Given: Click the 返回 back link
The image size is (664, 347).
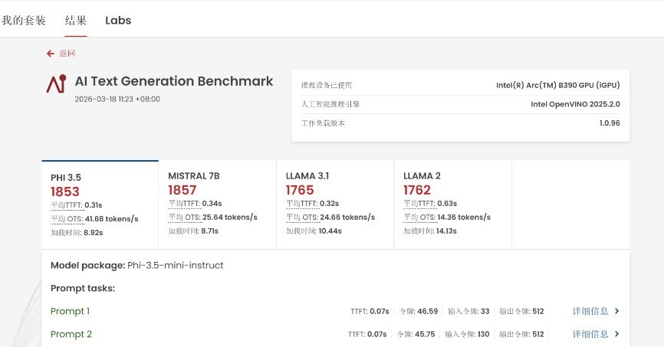Looking at the screenshot, I should (x=67, y=54).
